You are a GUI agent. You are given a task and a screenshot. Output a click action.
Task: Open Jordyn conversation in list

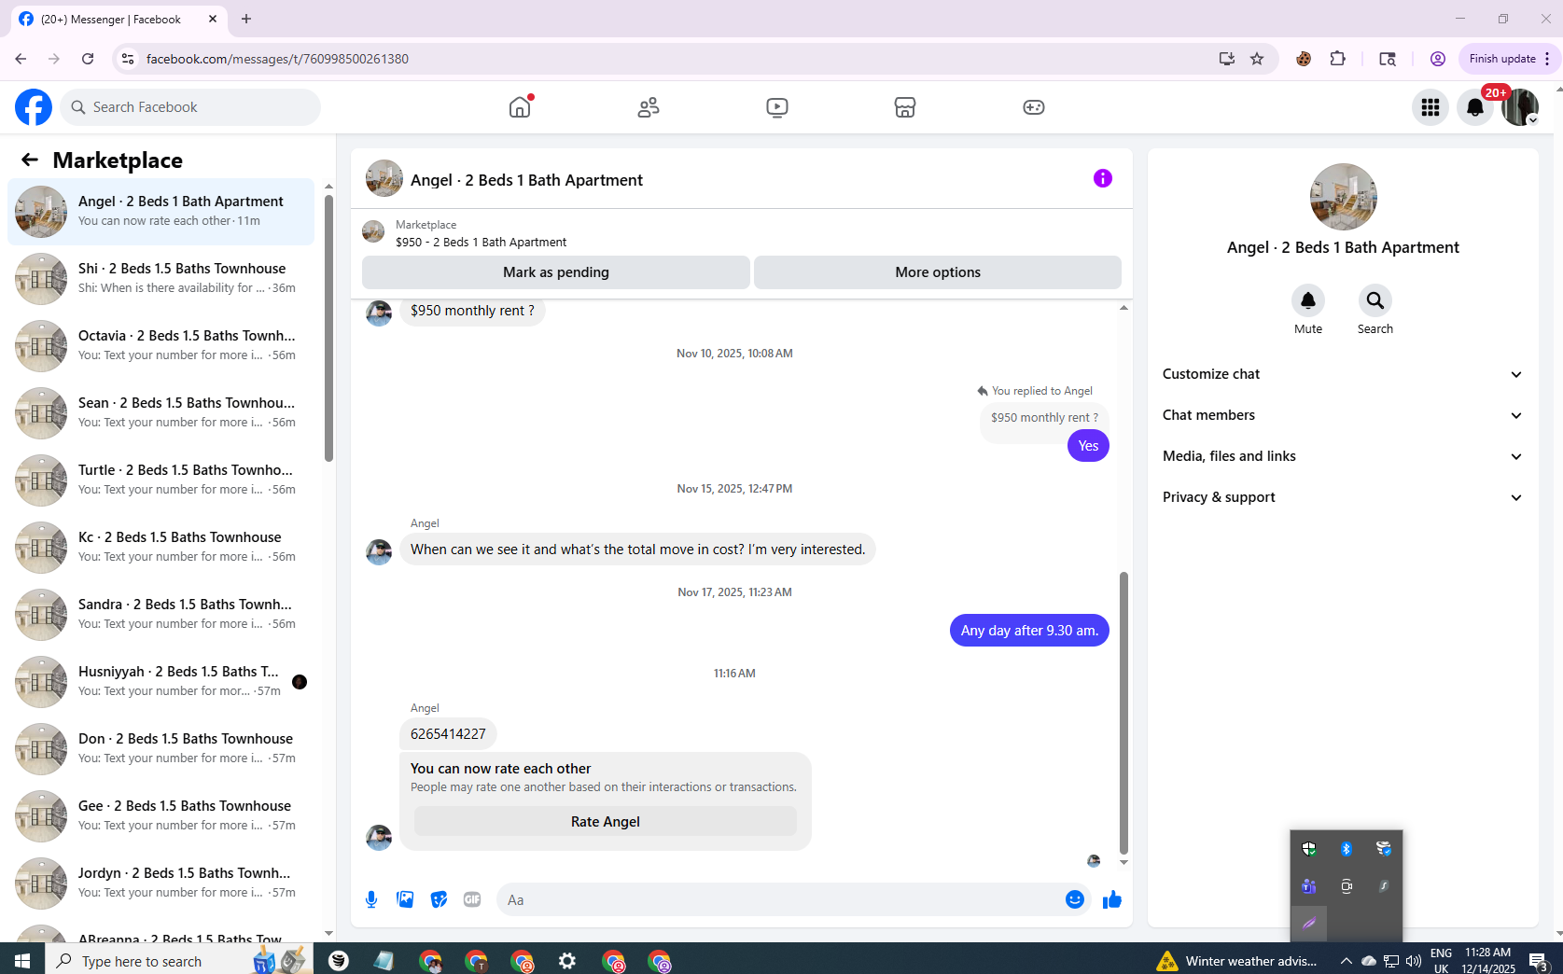pos(160,883)
